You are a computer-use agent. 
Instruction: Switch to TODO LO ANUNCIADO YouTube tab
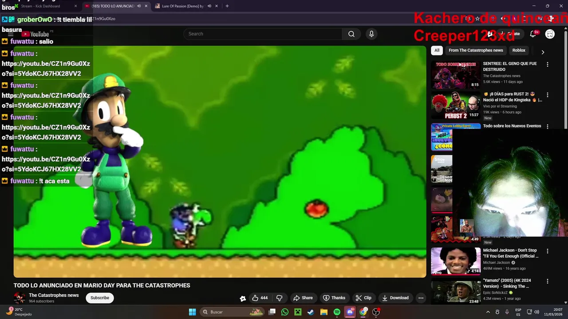[117, 6]
